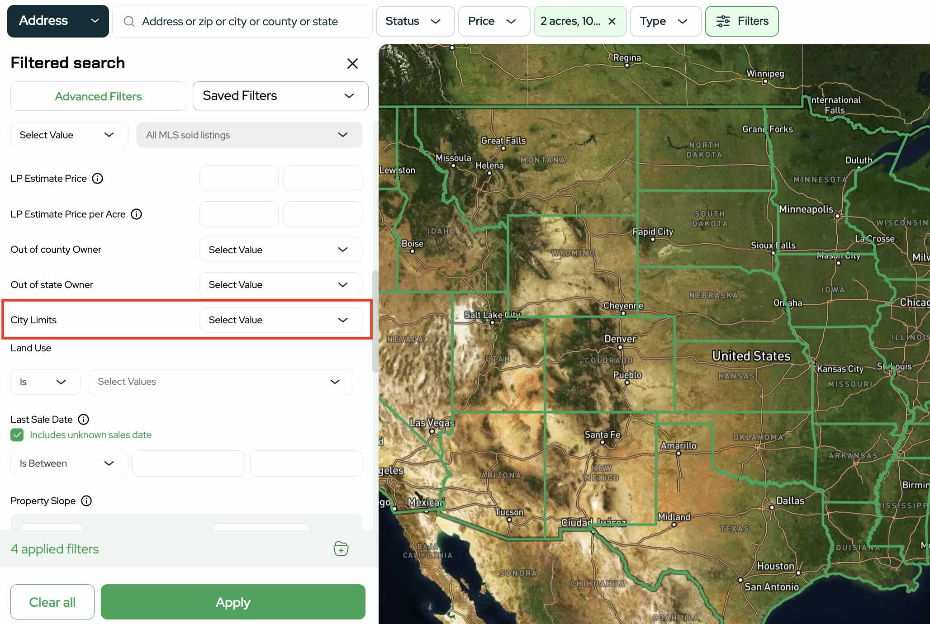This screenshot has width=930, height=624.
Task: Remove the 2 acres filter chip
Action: [x=612, y=21]
